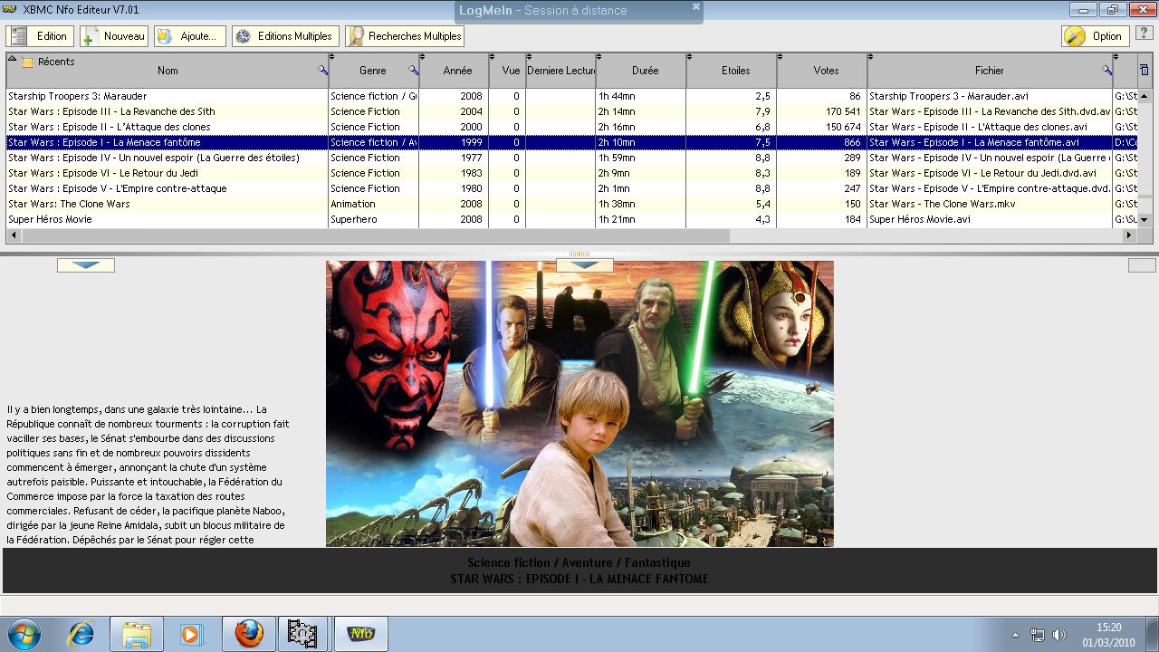
Task: Close the LogMeIn session banner
Action: point(696,6)
